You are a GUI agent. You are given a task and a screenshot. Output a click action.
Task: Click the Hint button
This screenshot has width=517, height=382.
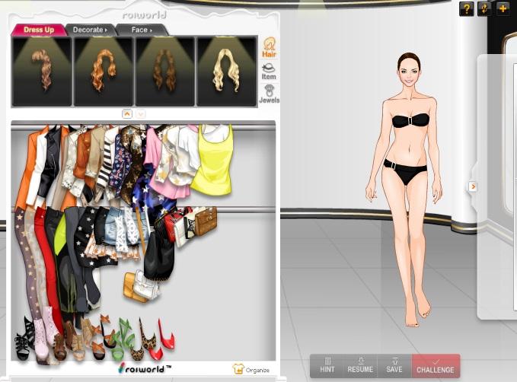(327, 365)
